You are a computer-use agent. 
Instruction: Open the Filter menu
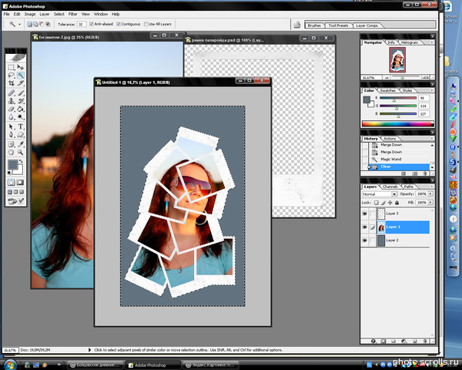(x=73, y=14)
